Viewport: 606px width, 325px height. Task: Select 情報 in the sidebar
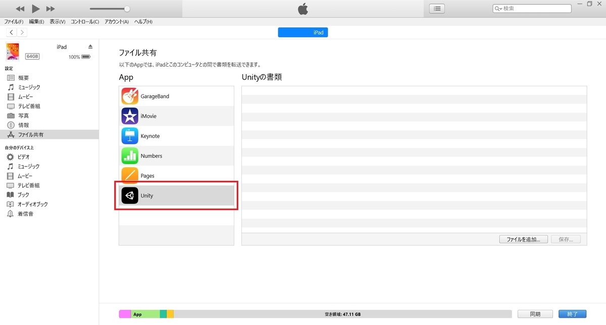point(24,125)
